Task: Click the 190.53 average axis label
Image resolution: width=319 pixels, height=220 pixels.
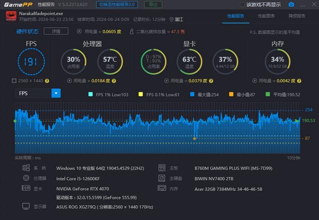Action: tap(309, 120)
